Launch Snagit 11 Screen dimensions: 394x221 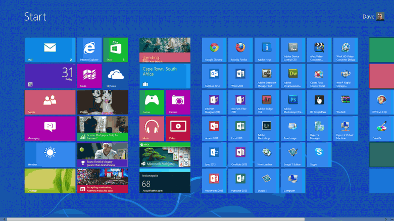click(x=267, y=181)
